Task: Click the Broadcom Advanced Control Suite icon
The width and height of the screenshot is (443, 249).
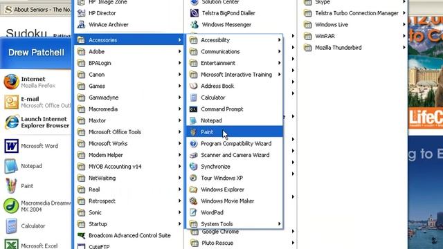Action: [82, 235]
